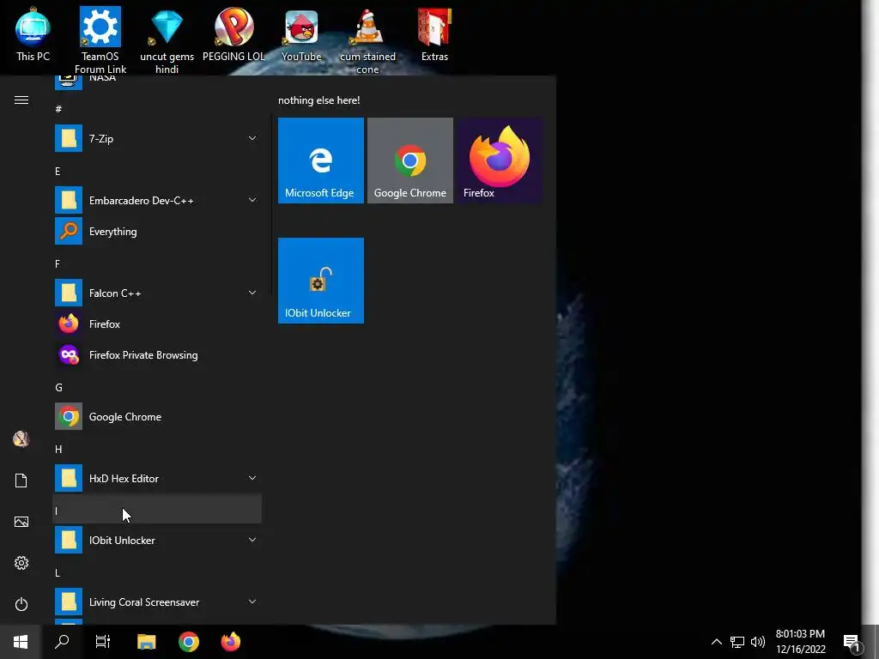Open Extras desktop folder
Screen dimensions: 879x659
point(434,34)
